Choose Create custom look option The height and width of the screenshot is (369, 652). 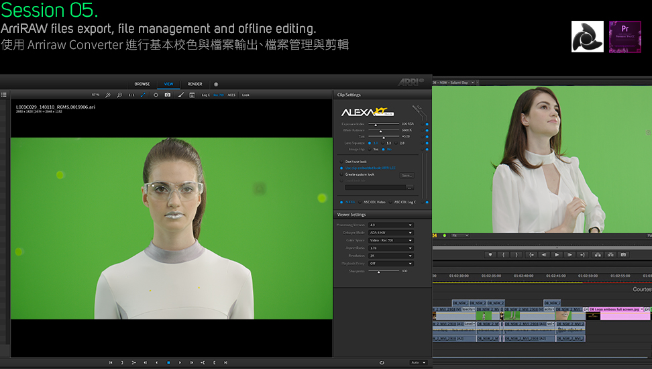(x=341, y=174)
